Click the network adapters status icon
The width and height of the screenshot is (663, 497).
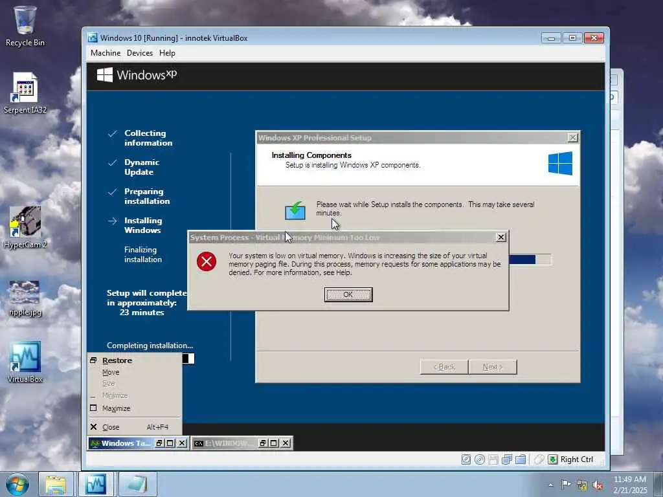pos(506,459)
